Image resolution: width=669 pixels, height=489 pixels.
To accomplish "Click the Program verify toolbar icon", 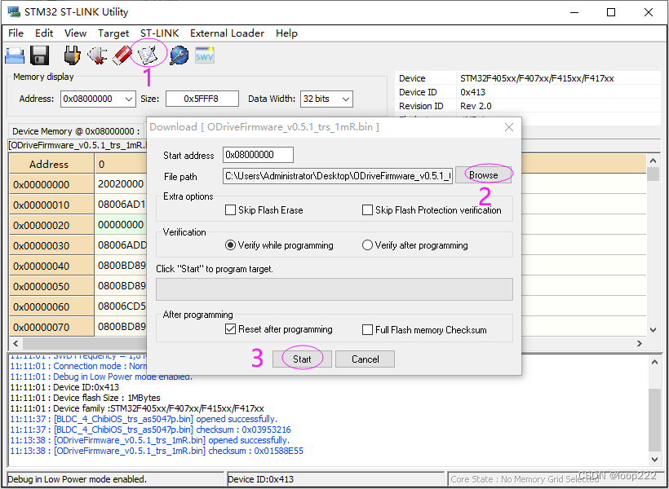I will [x=148, y=55].
